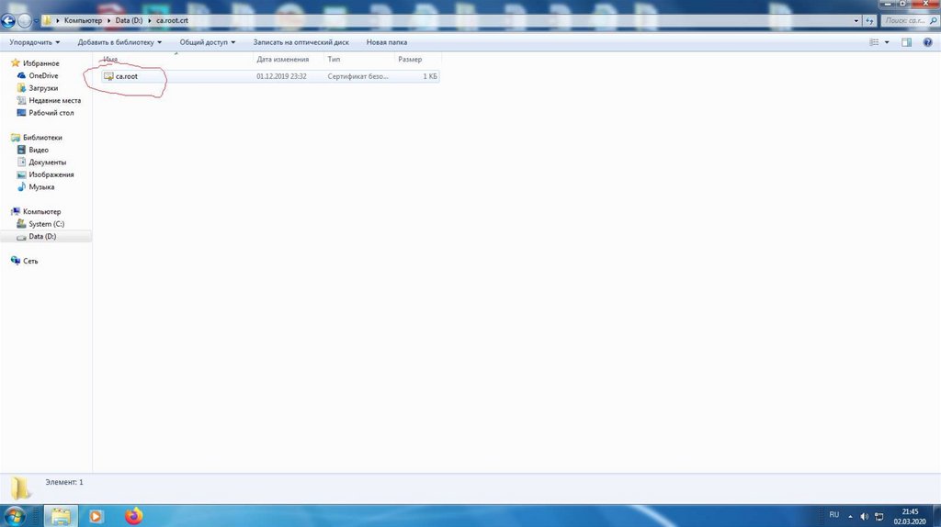The image size is (941, 527).
Task: Click Записать на оптический диск
Action: pyautogui.click(x=300, y=42)
